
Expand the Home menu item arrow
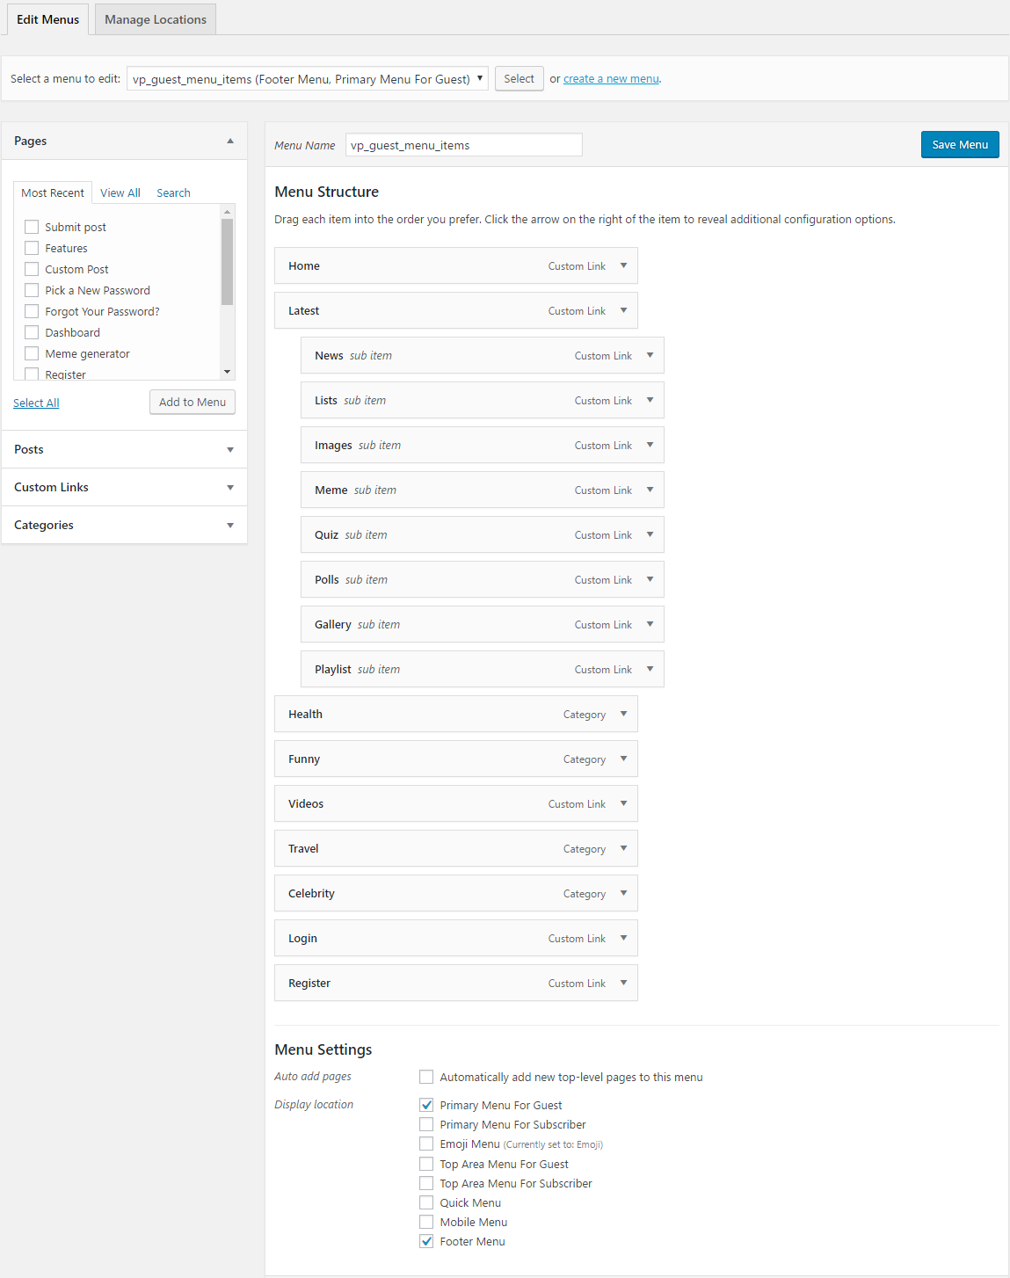point(623,265)
